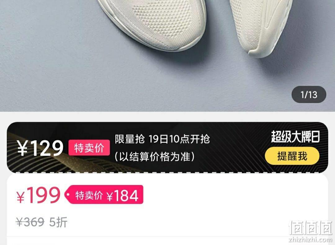Open the 1/13 image counter badge
Image resolution: width=335 pixels, height=245 pixels.
pyautogui.click(x=309, y=94)
